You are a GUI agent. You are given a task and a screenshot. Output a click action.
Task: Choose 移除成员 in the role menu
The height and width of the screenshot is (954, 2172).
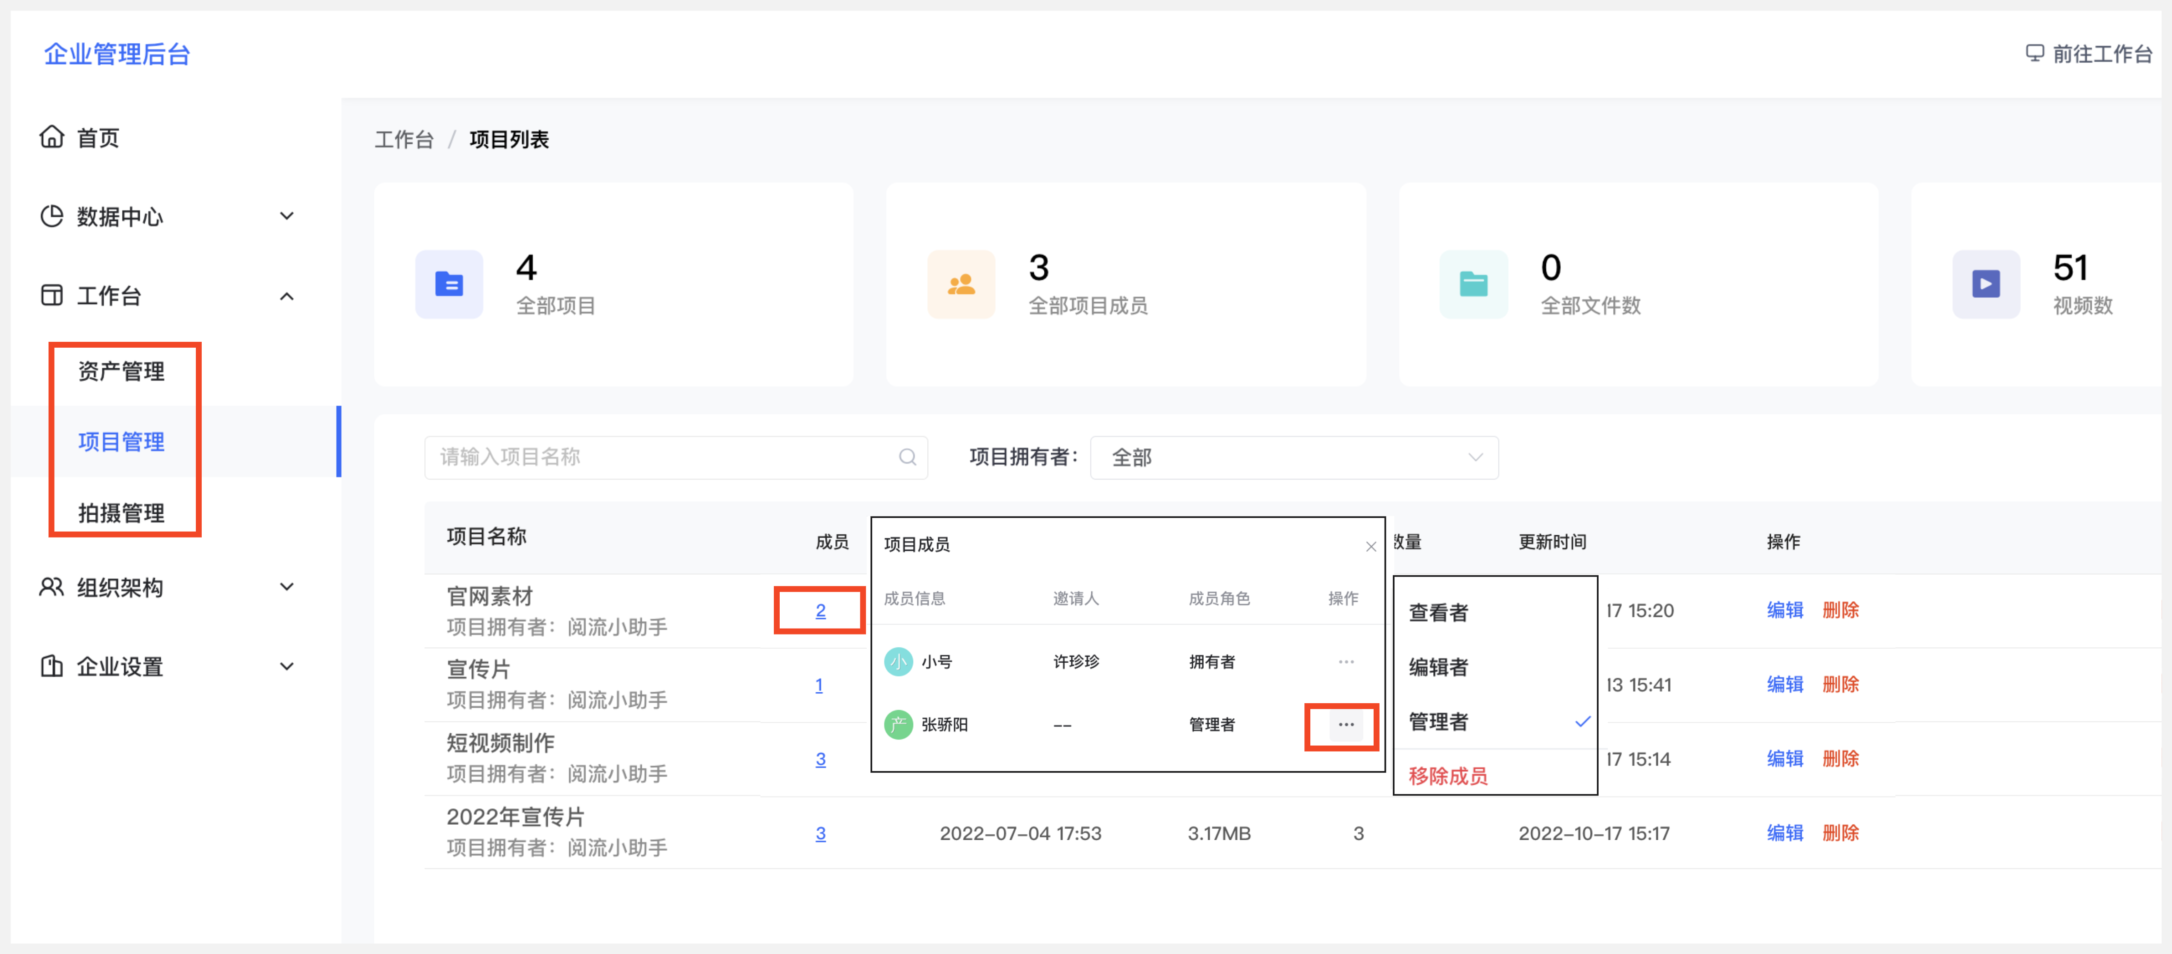point(1448,775)
